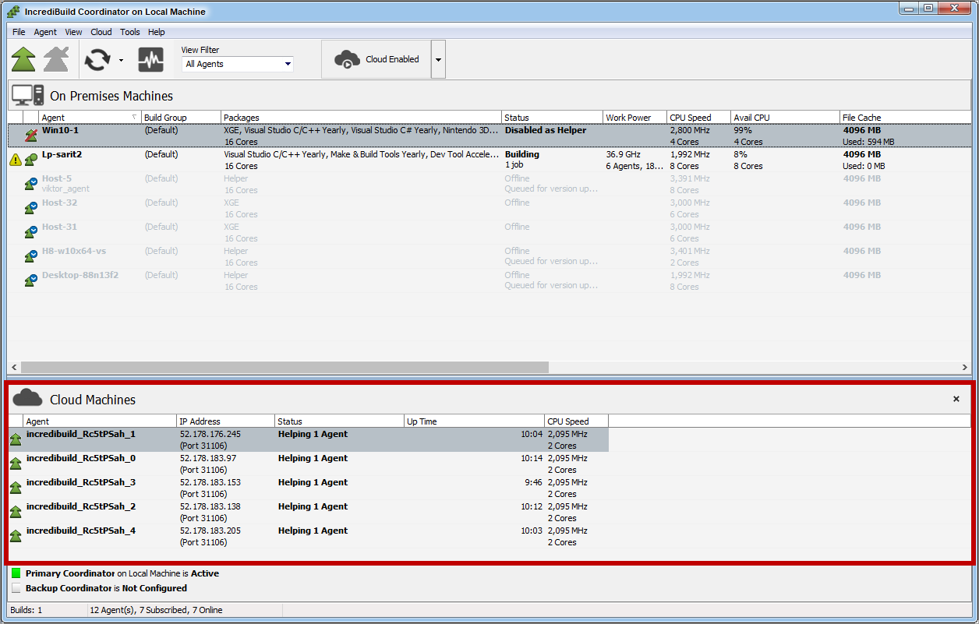Sort cloud machines by Status header
This screenshot has width=979, height=624.
[339, 421]
